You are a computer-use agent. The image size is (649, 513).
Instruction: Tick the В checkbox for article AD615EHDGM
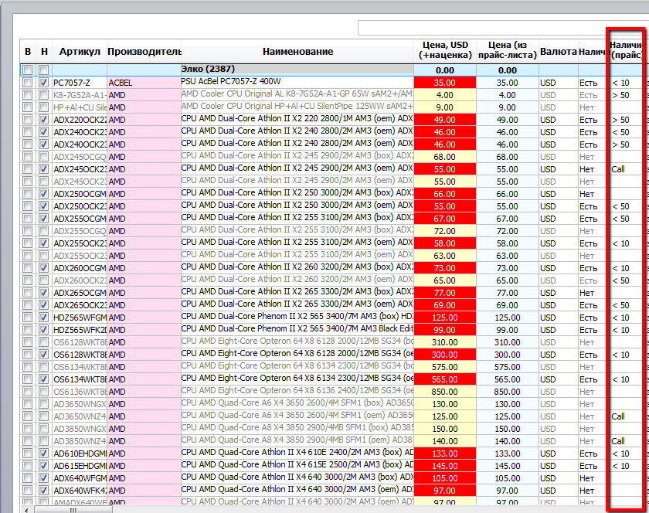pos(27,465)
